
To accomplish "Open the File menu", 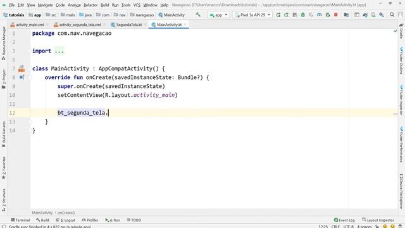I will click(x=11, y=5).
